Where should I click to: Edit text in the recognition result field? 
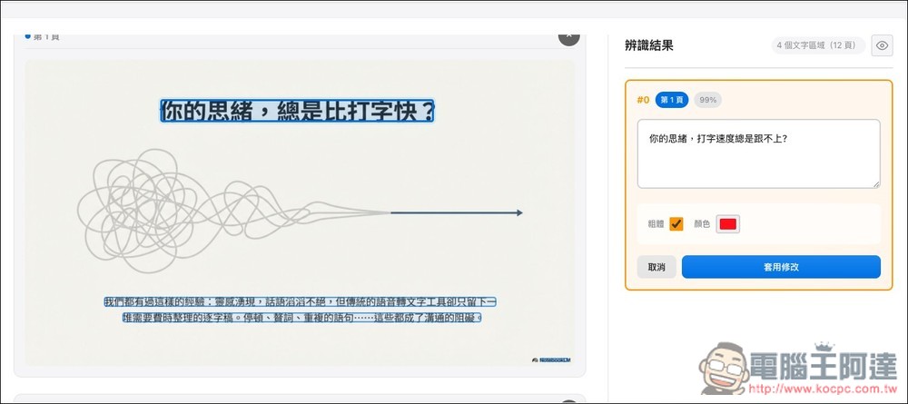tap(758, 154)
